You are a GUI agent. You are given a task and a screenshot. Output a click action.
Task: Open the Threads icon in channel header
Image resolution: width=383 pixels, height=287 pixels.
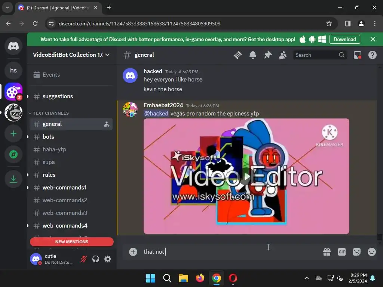pyautogui.click(x=238, y=55)
